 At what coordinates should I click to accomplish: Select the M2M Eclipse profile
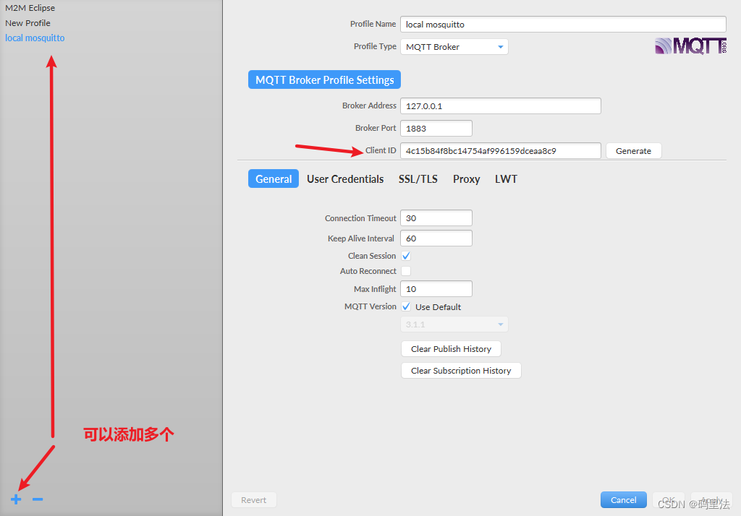pos(30,8)
